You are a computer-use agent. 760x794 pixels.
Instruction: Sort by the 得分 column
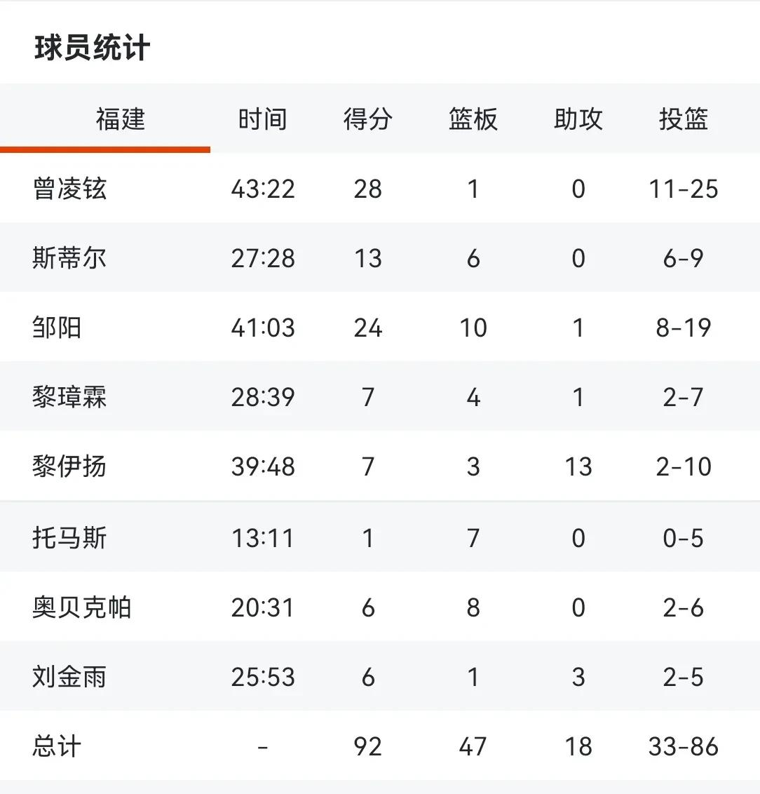click(x=367, y=119)
